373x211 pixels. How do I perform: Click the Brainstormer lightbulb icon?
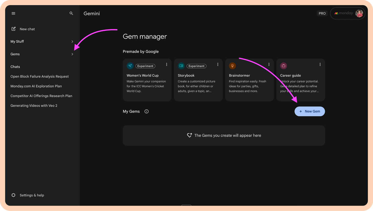(232, 66)
